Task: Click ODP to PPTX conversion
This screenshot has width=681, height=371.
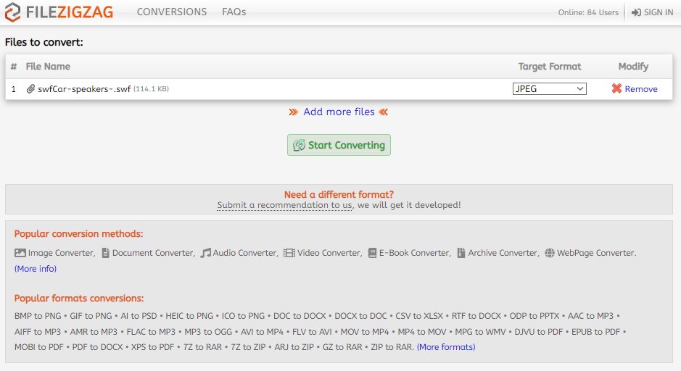Action: (x=535, y=316)
